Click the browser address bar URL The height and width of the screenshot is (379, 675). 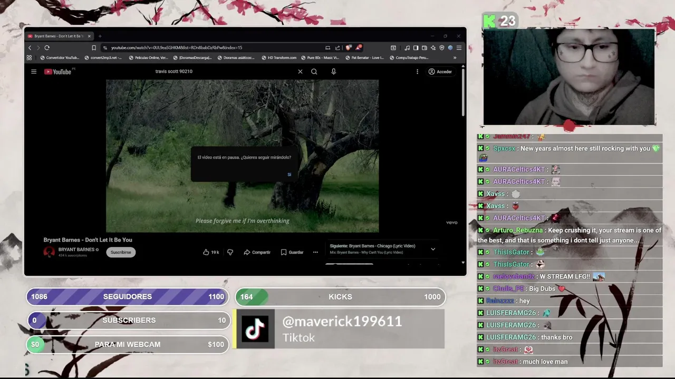tap(177, 47)
